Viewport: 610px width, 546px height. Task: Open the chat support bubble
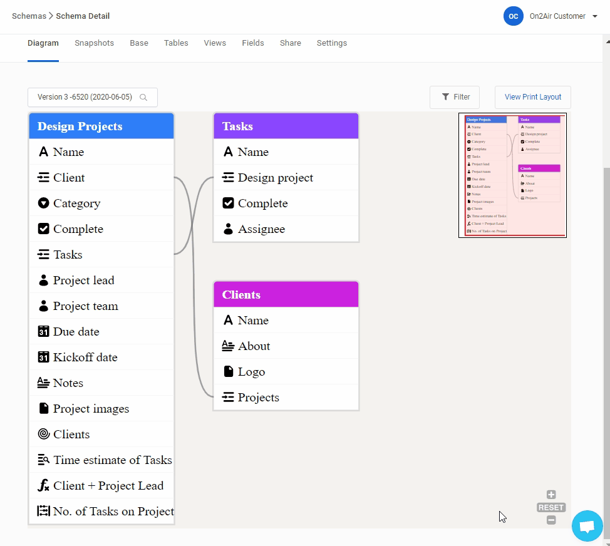(x=587, y=527)
